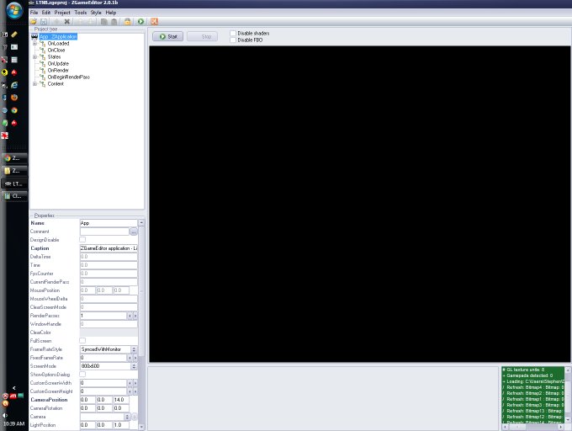The width and height of the screenshot is (572, 431).
Task: Open the File menu
Action: point(34,13)
